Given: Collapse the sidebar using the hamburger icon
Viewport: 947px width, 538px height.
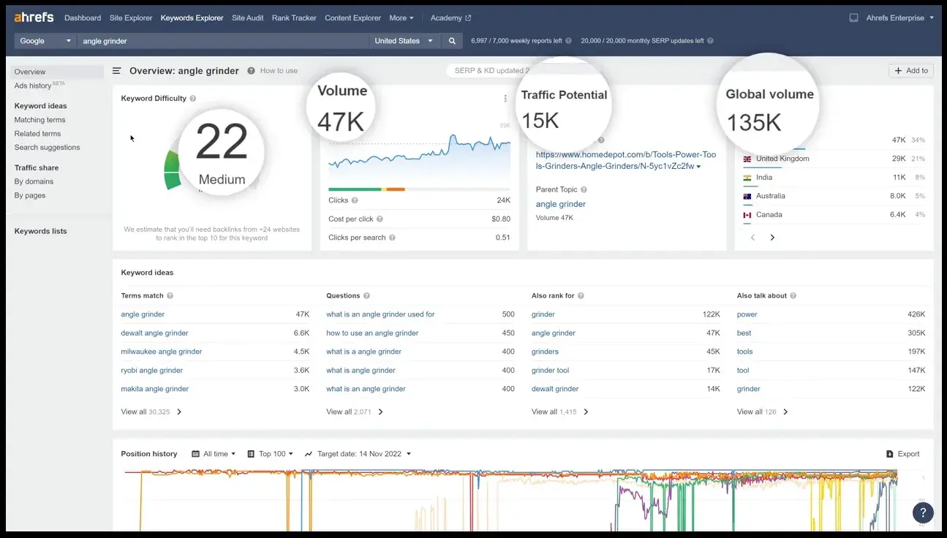Looking at the screenshot, I should click(117, 70).
